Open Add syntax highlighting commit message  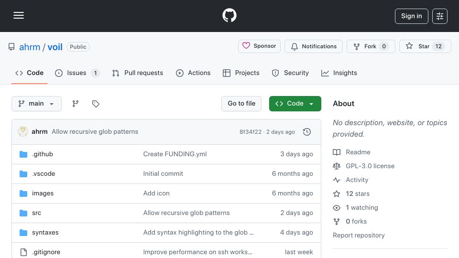click(x=198, y=233)
